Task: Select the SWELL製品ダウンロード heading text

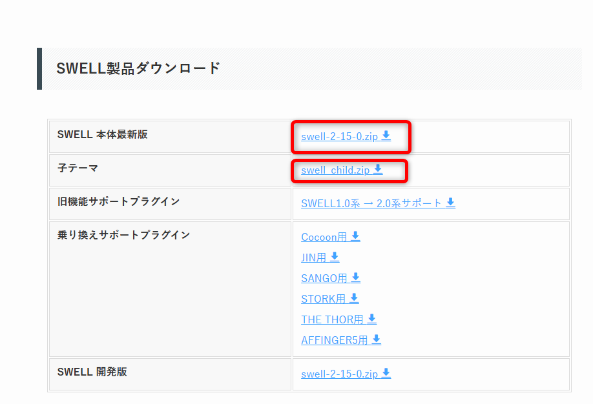Action: point(138,68)
